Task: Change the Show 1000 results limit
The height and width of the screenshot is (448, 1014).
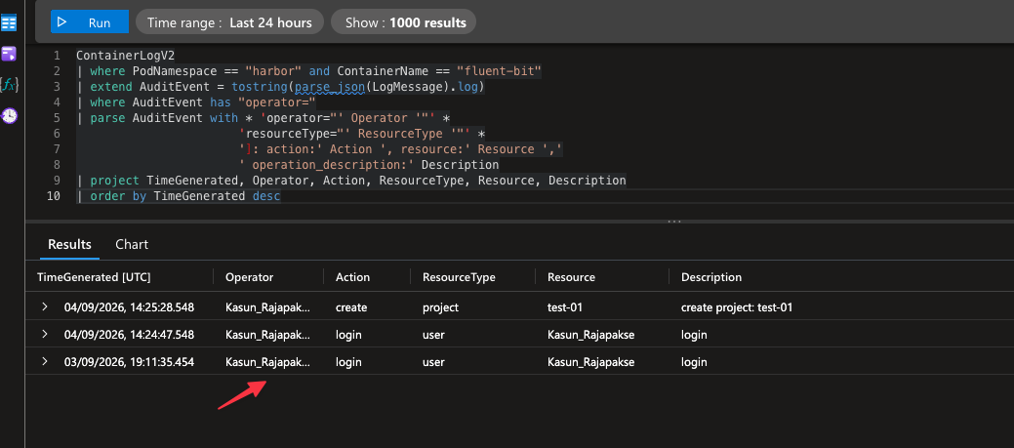Action: 403,22
